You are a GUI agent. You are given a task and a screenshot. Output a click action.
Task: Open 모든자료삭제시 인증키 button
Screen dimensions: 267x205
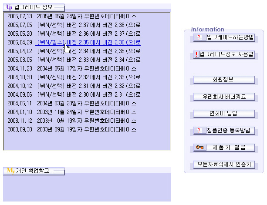[x=224, y=165]
